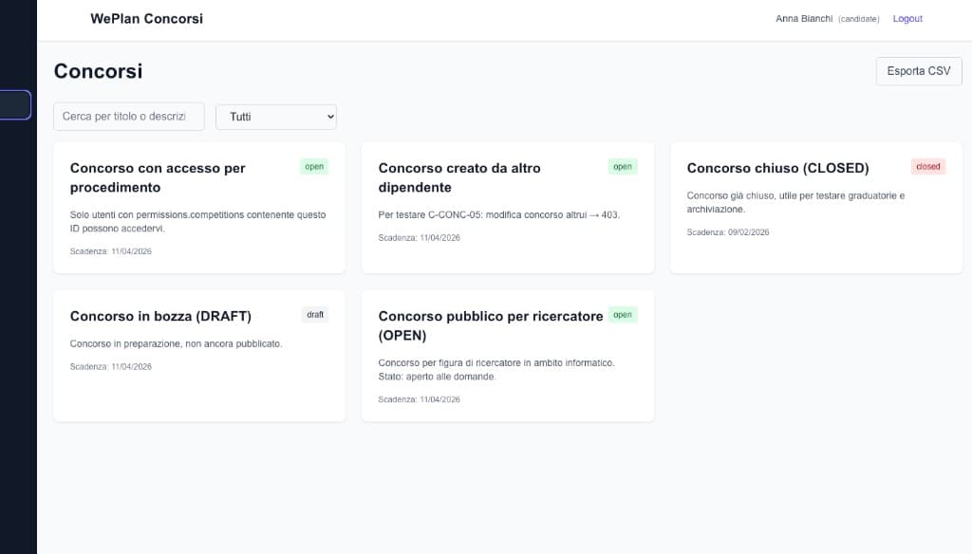Click the WePlan Concorsi brand title
This screenshot has height=554, width=972.
146,19
